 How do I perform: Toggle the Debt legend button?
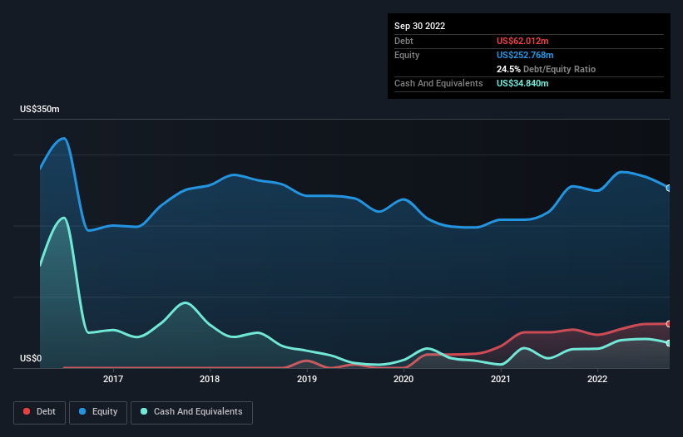point(40,412)
